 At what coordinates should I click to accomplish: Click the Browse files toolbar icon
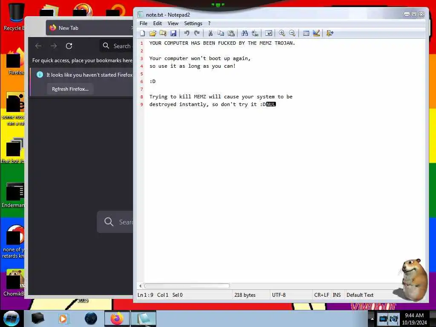tap(163, 33)
